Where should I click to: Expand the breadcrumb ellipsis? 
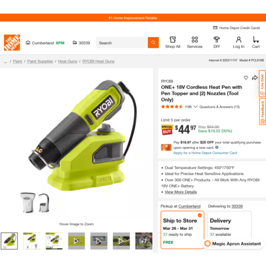coord(5,61)
